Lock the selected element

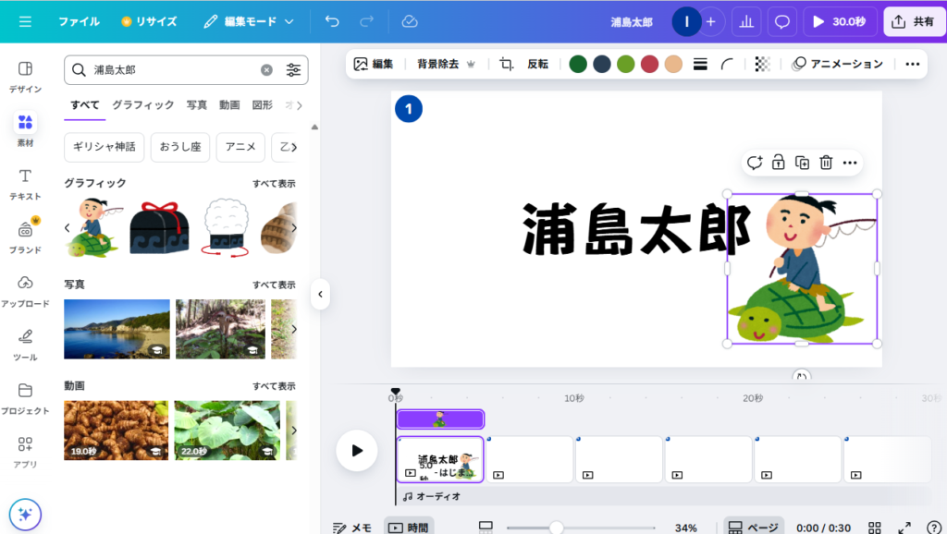click(x=778, y=163)
